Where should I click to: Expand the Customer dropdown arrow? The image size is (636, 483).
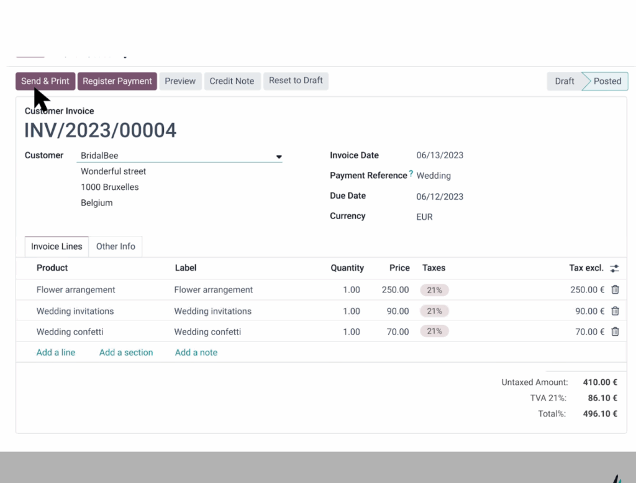click(279, 156)
